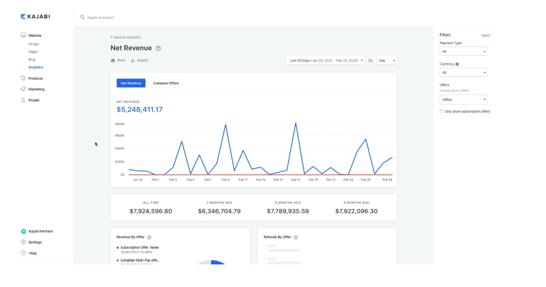
Task: Open the Last 30 Days date range dropdown
Action: click(325, 60)
